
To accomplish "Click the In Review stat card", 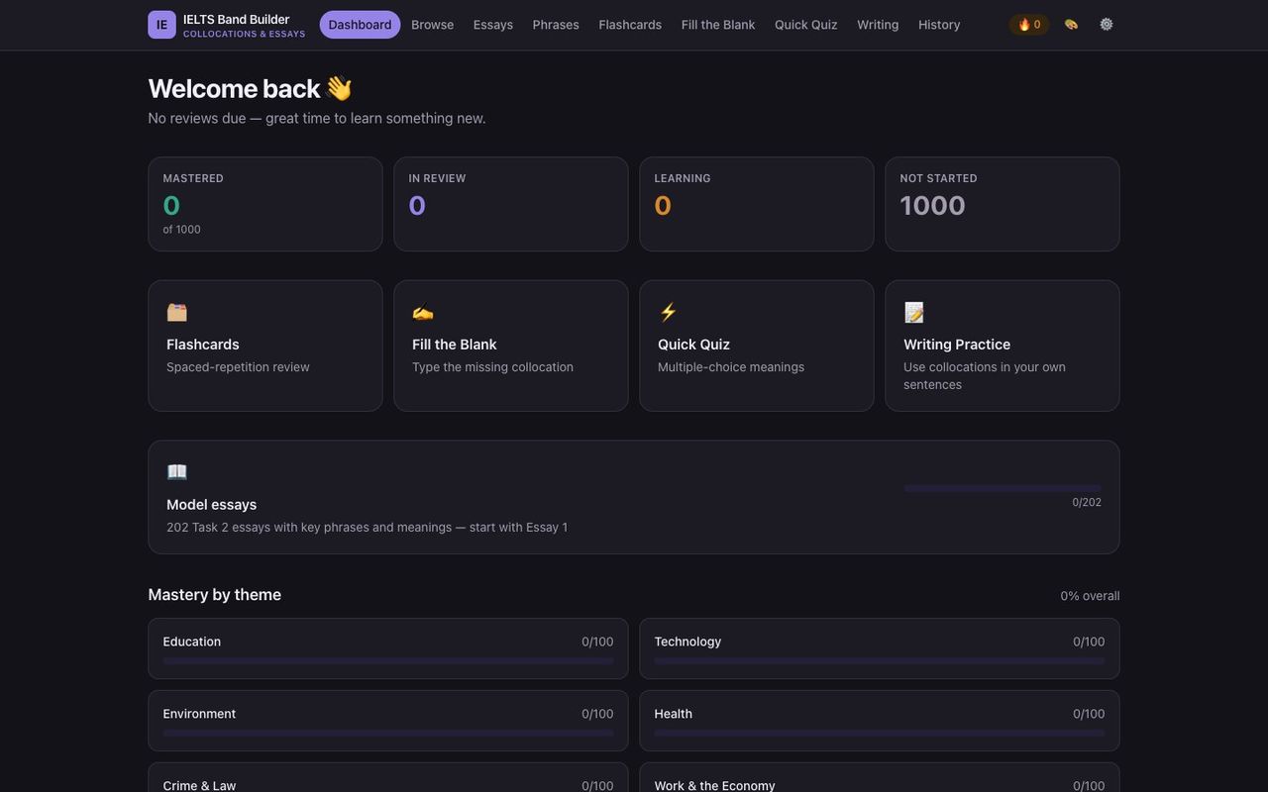I will (511, 204).
